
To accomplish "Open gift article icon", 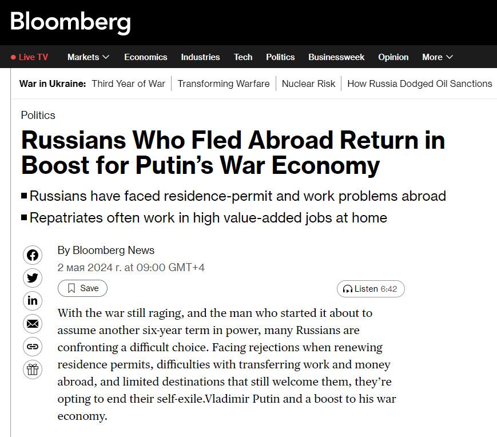I will pos(33,370).
